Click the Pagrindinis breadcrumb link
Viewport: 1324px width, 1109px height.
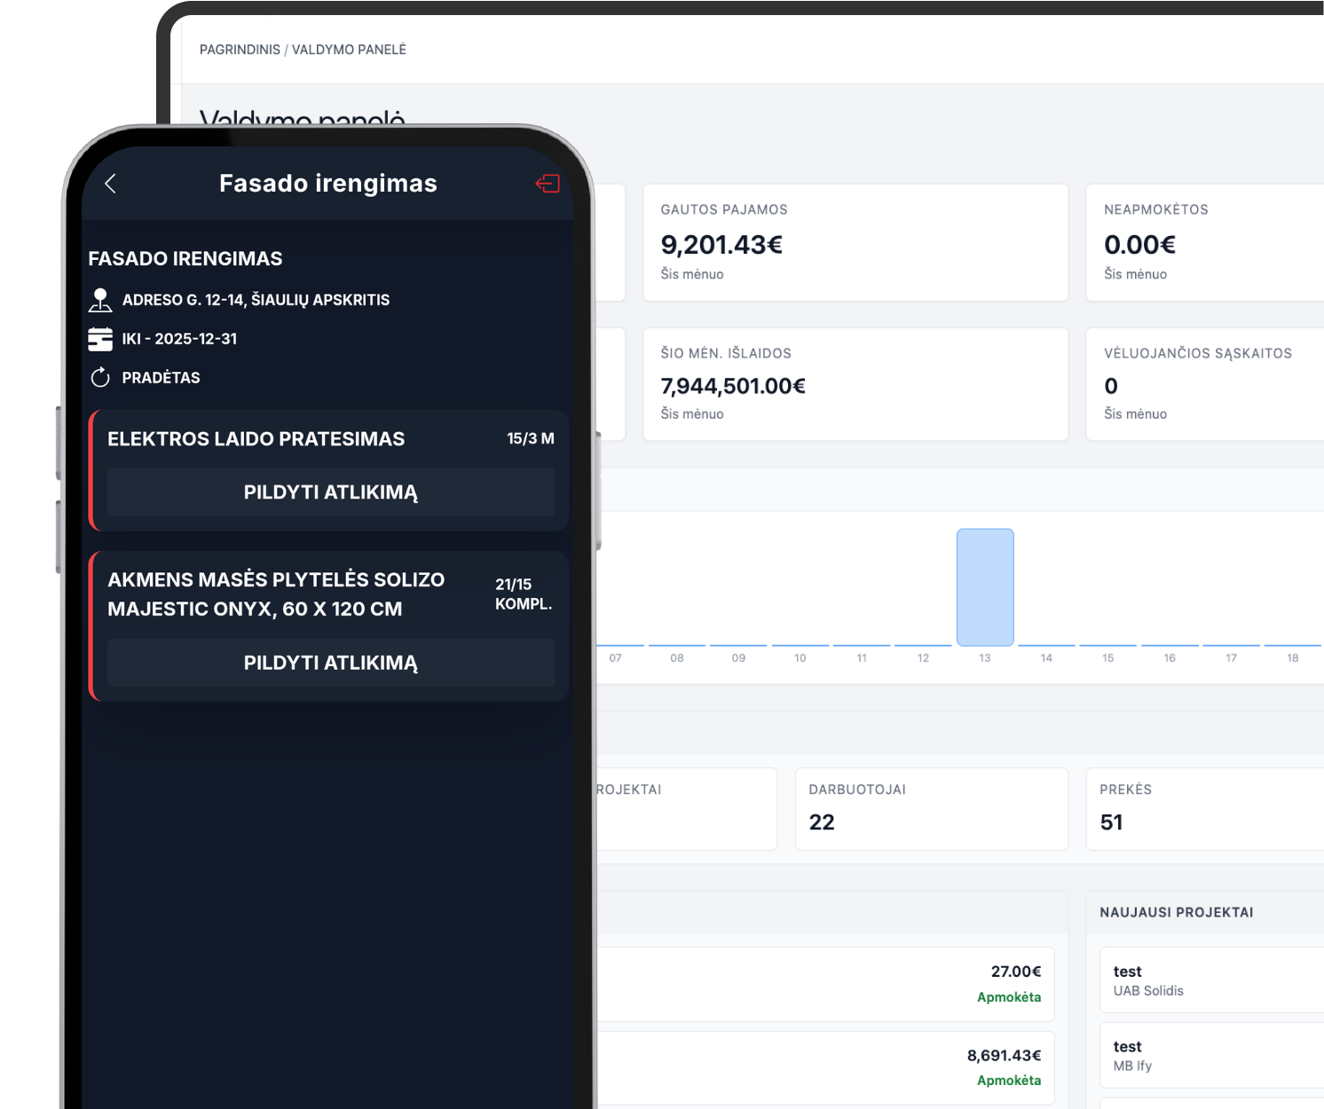240,50
